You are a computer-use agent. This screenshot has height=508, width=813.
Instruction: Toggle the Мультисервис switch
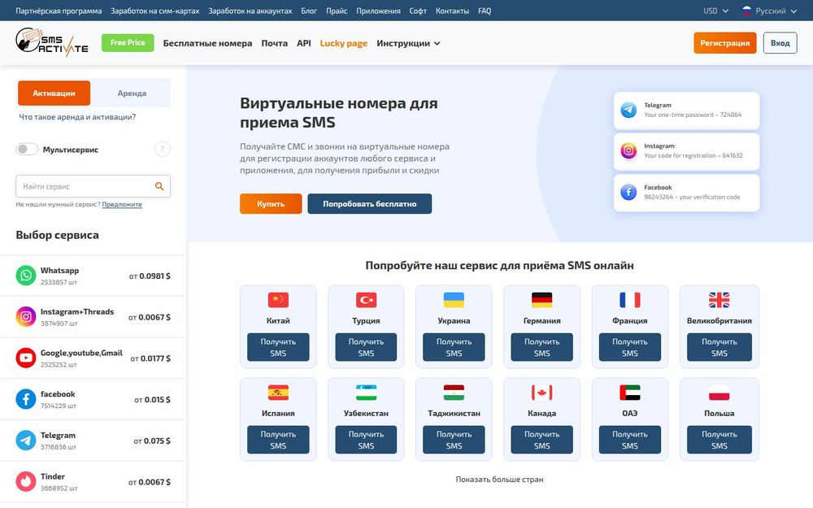pyautogui.click(x=27, y=150)
